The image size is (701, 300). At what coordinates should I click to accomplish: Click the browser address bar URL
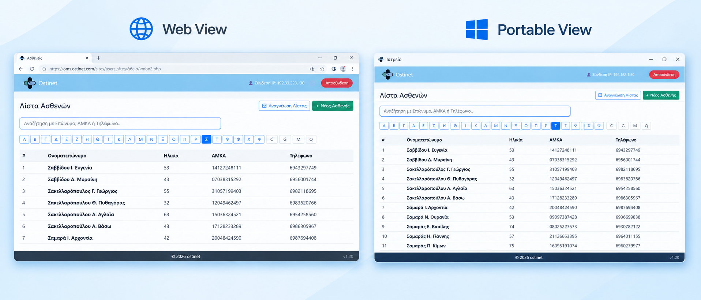click(x=105, y=69)
